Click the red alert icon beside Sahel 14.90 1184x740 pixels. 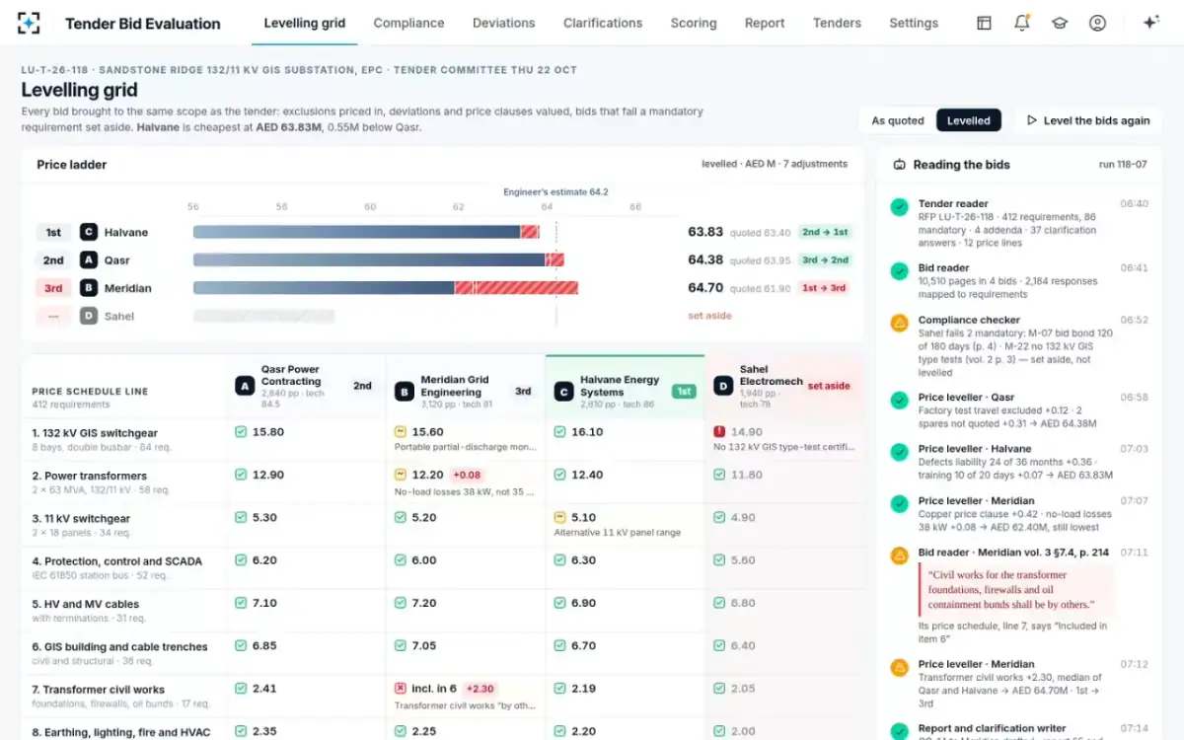tap(719, 432)
